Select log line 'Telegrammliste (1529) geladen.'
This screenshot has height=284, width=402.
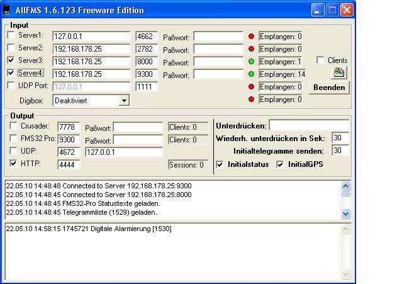[x=82, y=212]
